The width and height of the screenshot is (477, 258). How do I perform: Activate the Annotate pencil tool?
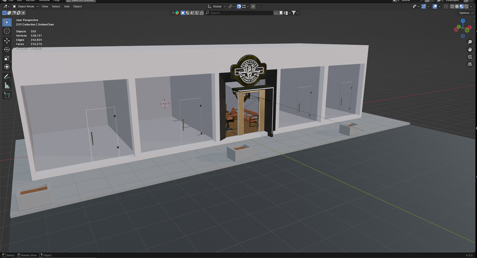7,77
